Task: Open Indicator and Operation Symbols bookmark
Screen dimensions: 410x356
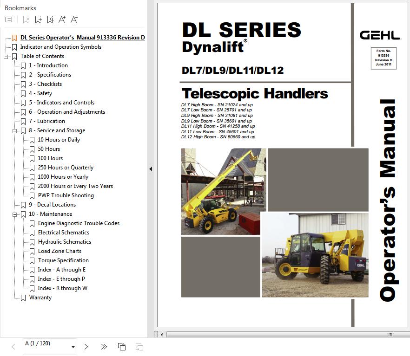Action: [x=60, y=47]
